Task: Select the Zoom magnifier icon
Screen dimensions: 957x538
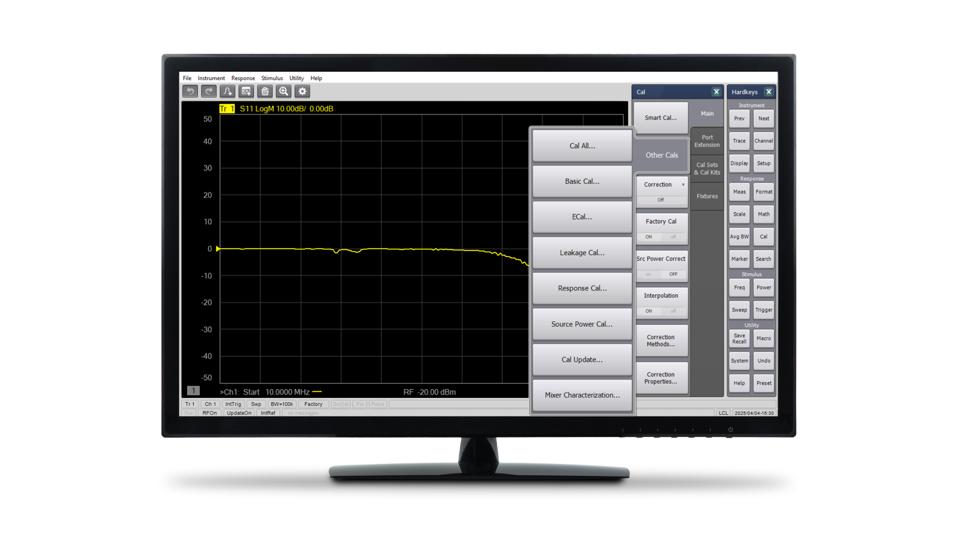Action: pyautogui.click(x=284, y=91)
